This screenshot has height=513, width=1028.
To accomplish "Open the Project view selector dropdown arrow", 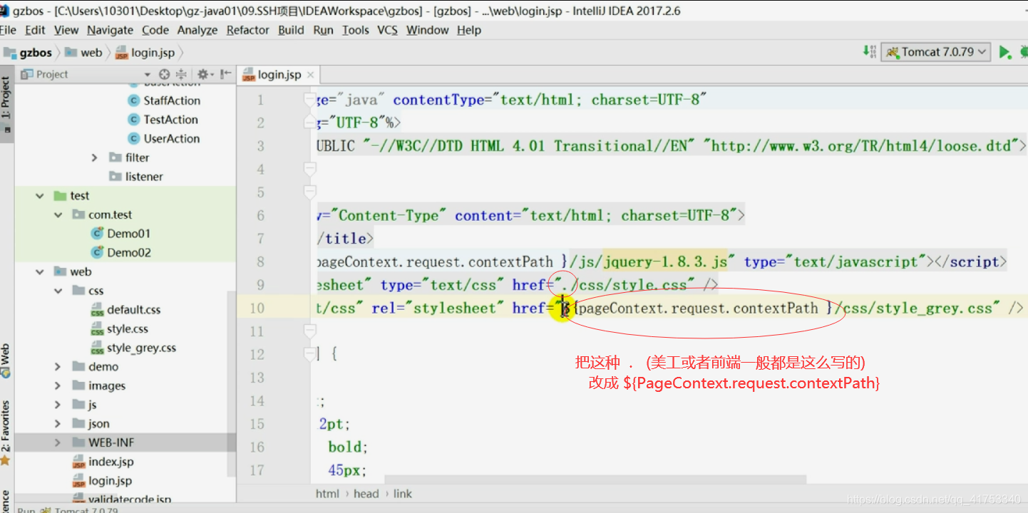I will (148, 75).
